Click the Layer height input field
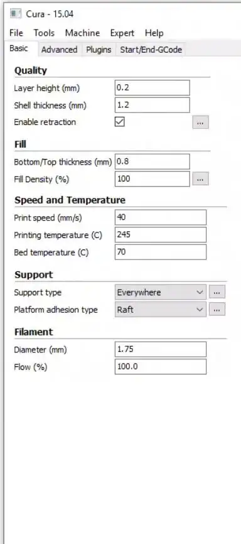 pos(153,88)
